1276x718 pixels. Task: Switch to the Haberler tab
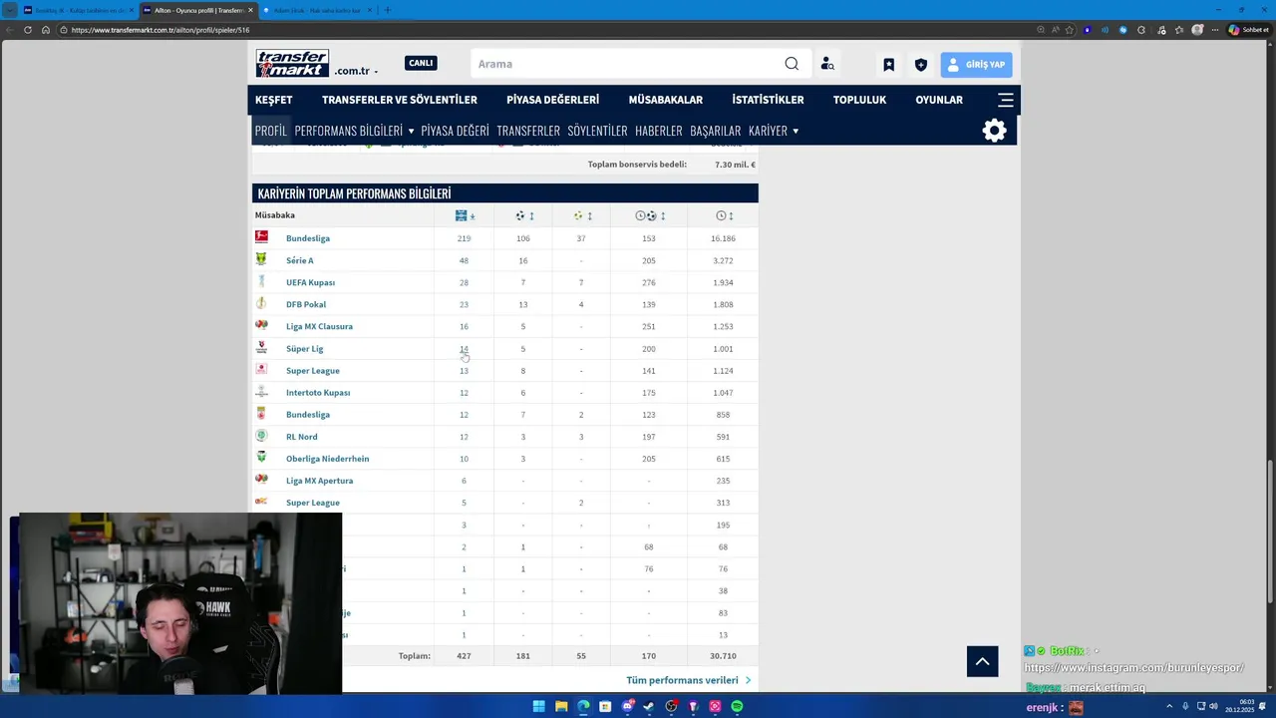coord(659,131)
